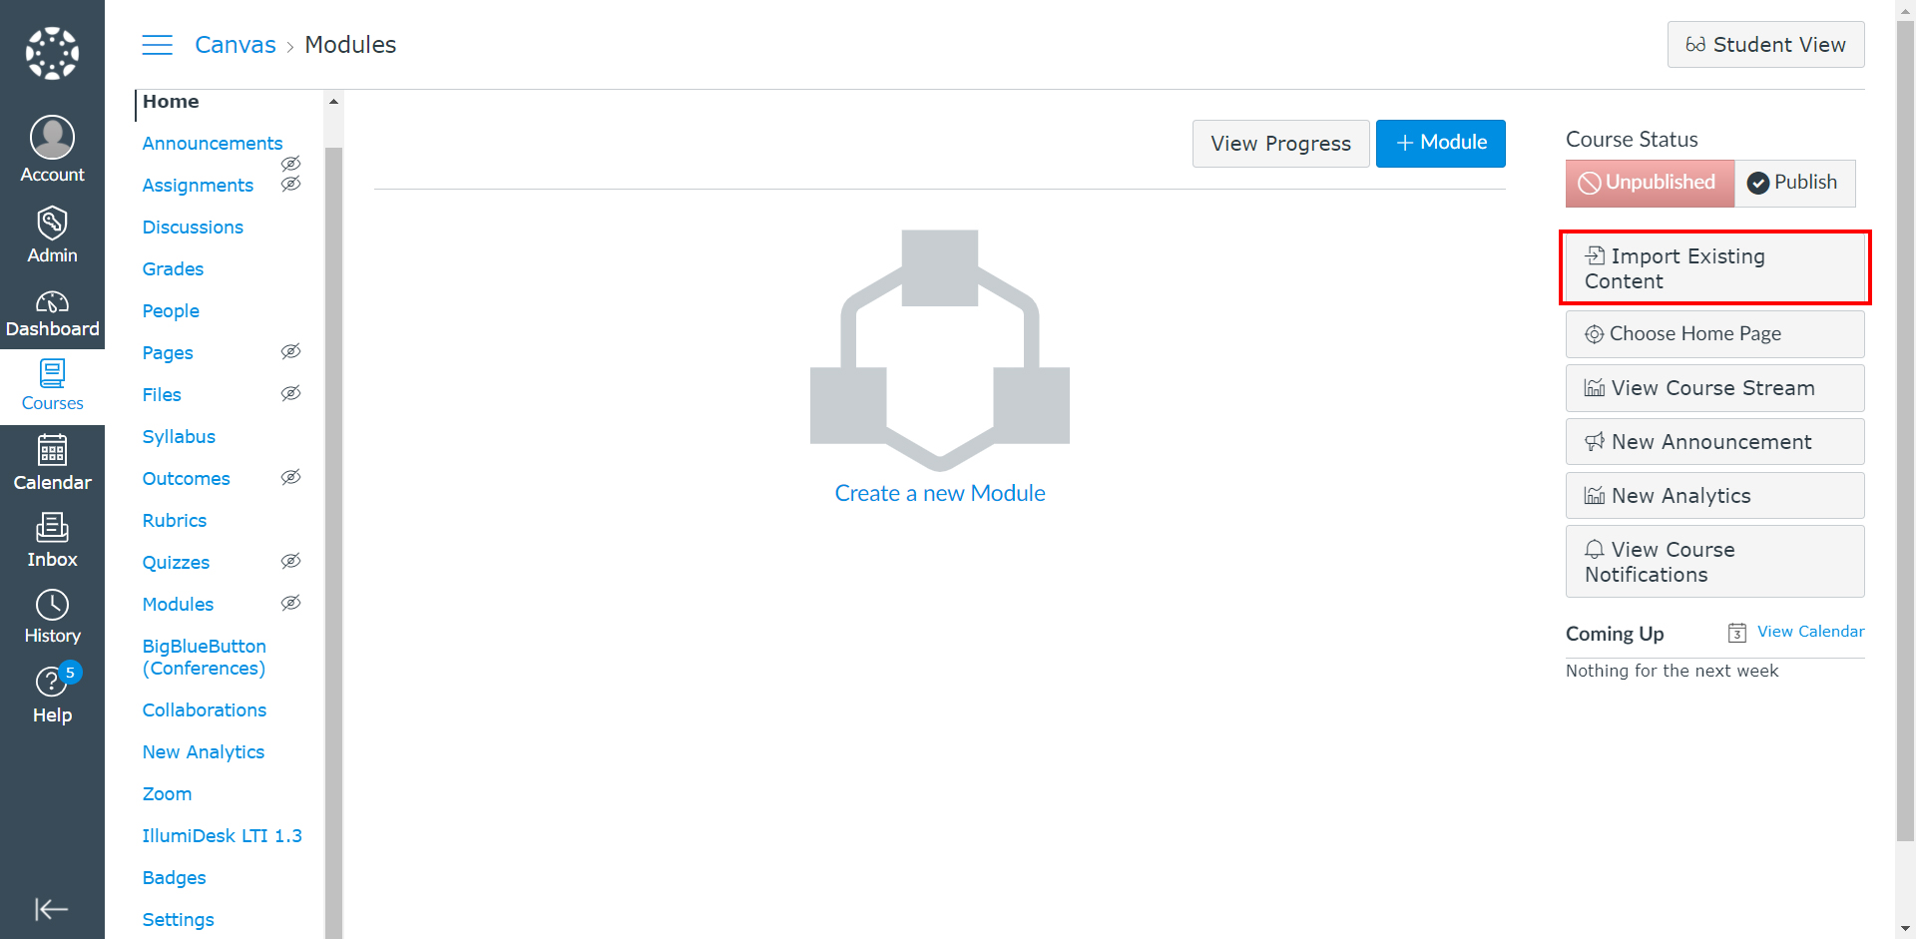Click hidden eye icon next to Files
Screen dimensions: 1916x939
(x=290, y=393)
